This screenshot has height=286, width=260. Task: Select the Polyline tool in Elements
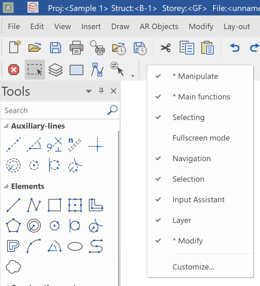tap(34, 205)
